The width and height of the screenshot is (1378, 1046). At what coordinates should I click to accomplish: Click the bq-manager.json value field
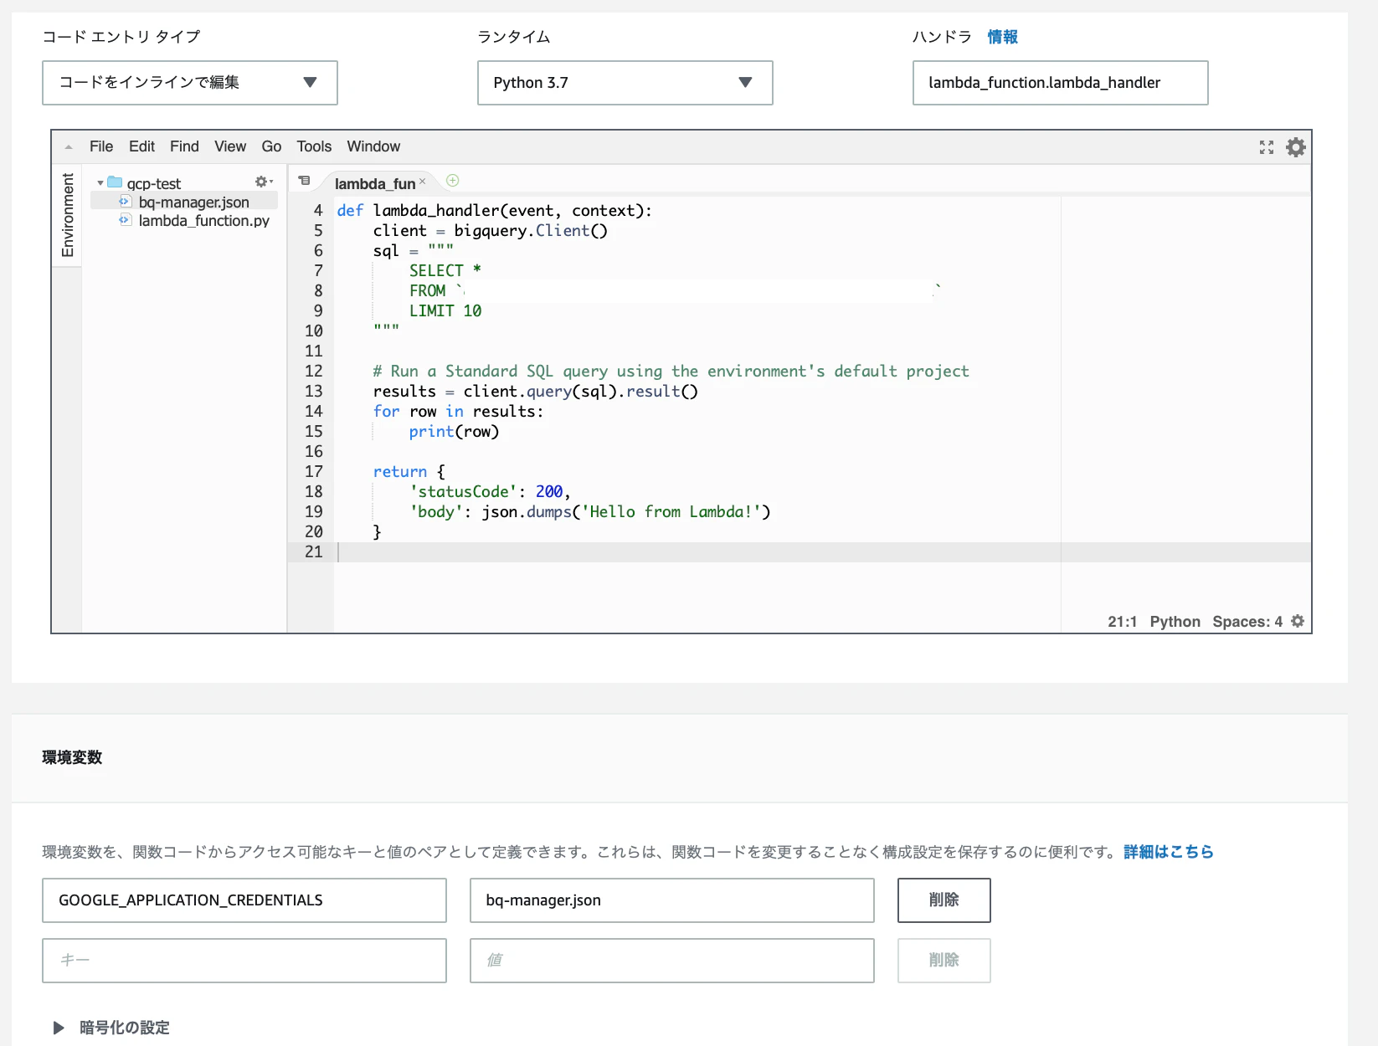pyautogui.click(x=672, y=900)
